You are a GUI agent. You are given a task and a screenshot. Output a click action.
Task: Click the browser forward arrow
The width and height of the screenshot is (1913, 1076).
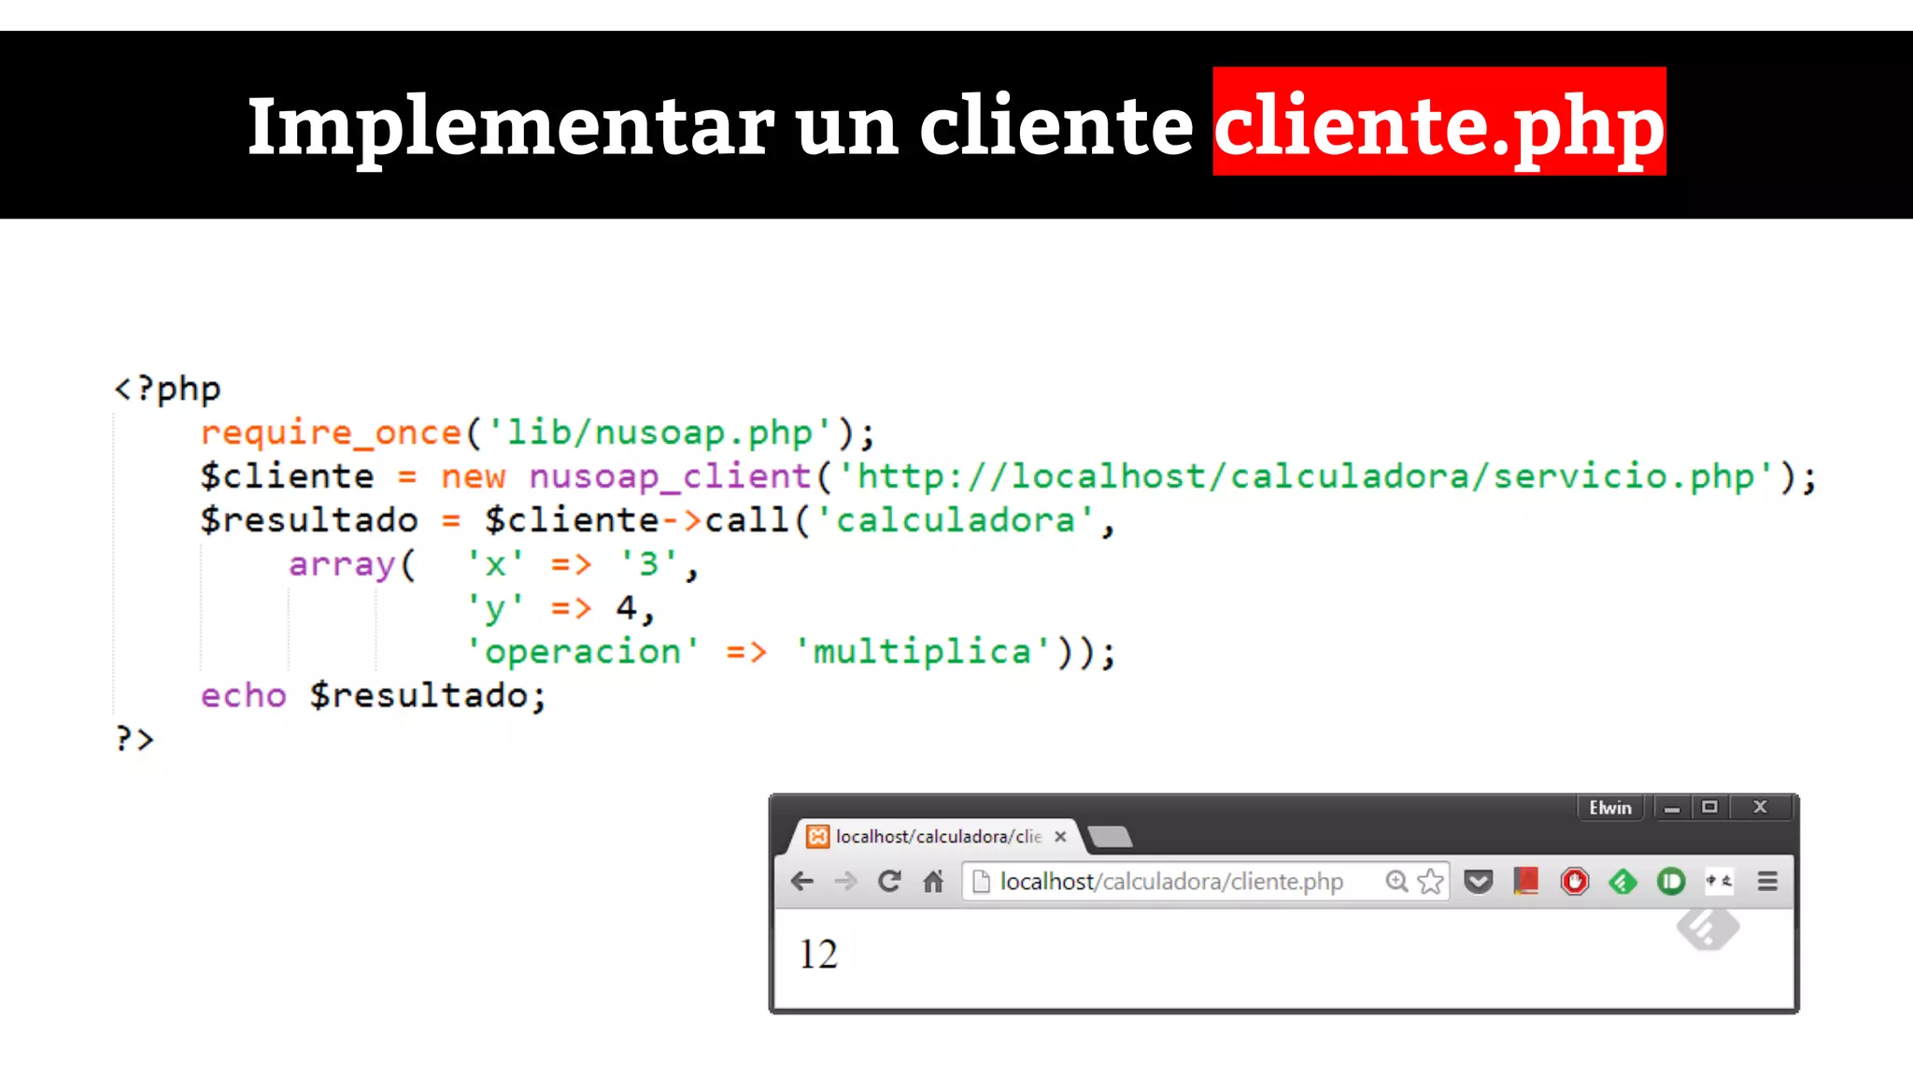[845, 881]
